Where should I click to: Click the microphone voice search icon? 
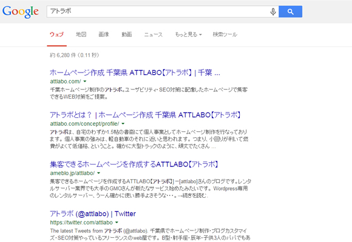tap(273, 11)
